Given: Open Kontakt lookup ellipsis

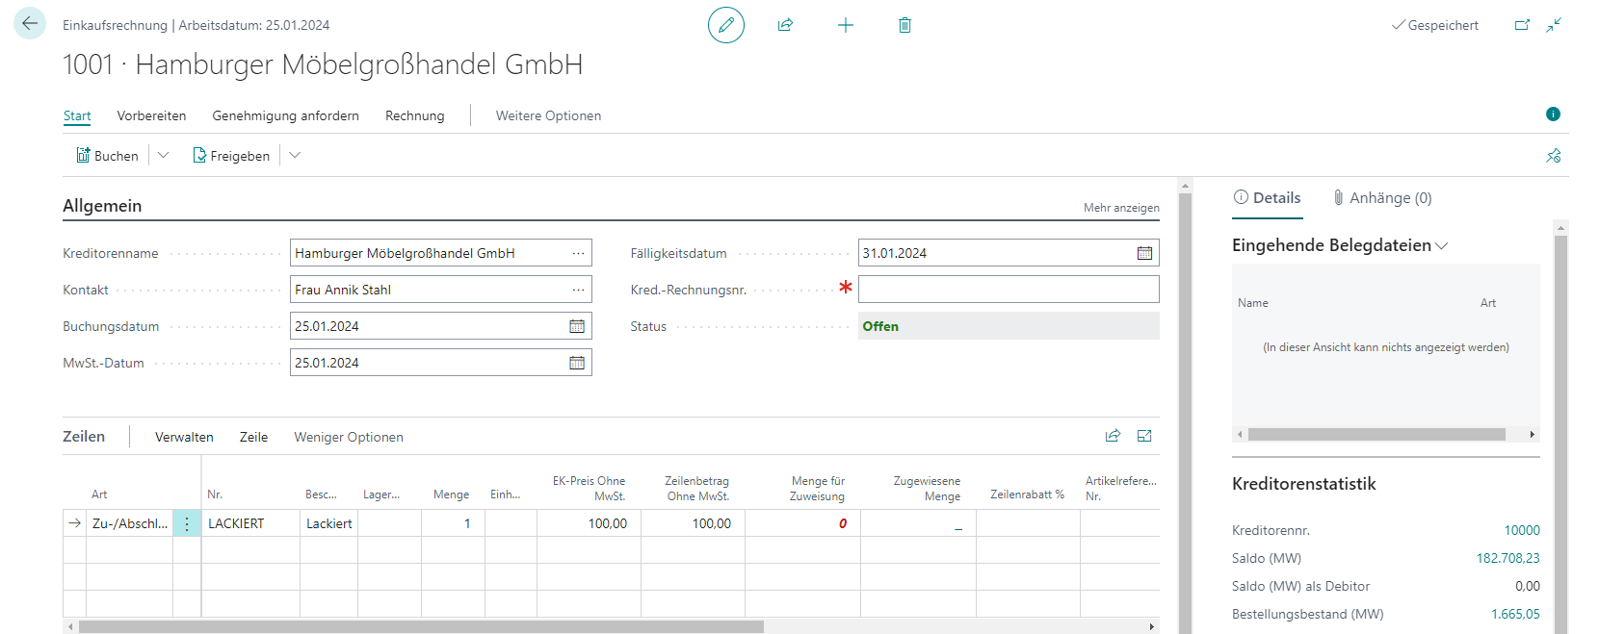Looking at the screenshot, I should click(x=578, y=290).
